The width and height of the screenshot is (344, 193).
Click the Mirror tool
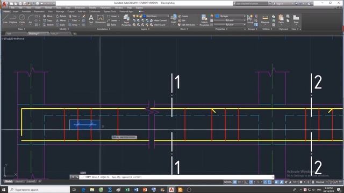(x=61, y=20)
